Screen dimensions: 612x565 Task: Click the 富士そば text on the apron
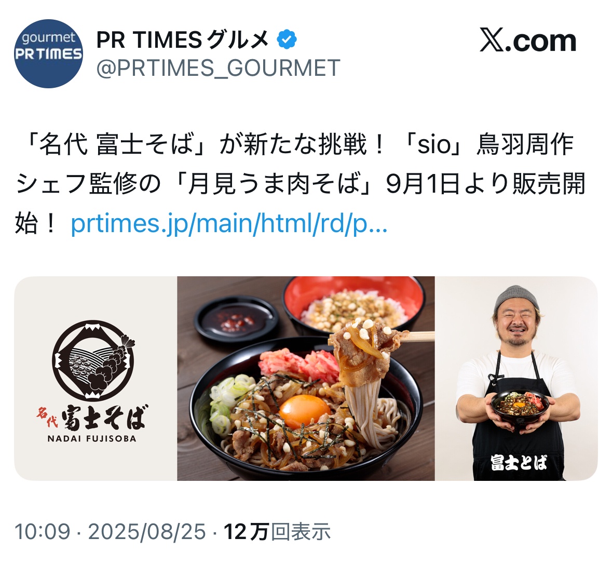click(x=519, y=463)
